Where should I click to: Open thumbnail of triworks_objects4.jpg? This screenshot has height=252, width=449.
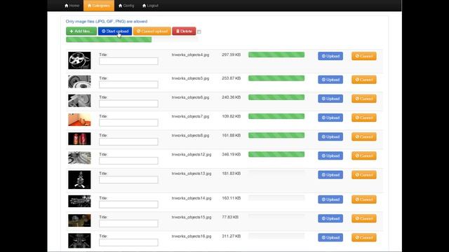tap(79, 60)
